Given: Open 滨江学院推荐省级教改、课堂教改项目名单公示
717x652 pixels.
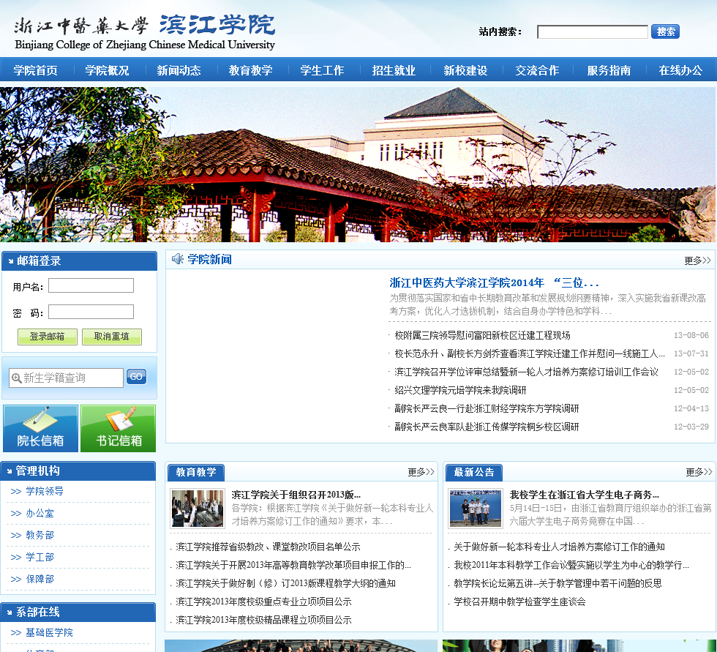Looking at the screenshot, I should (x=268, y=547).
